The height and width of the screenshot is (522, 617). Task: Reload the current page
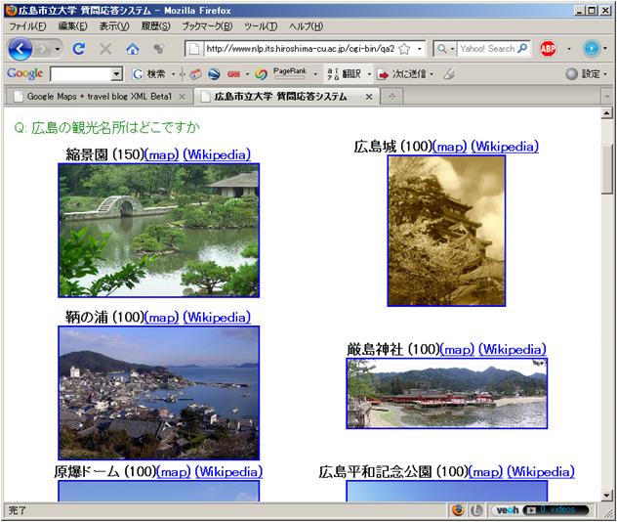[79, 48]
